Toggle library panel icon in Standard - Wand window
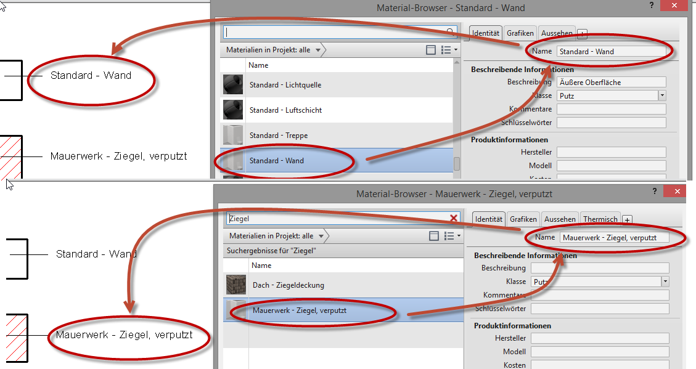 pyautogui.click(x=430, y=50)
